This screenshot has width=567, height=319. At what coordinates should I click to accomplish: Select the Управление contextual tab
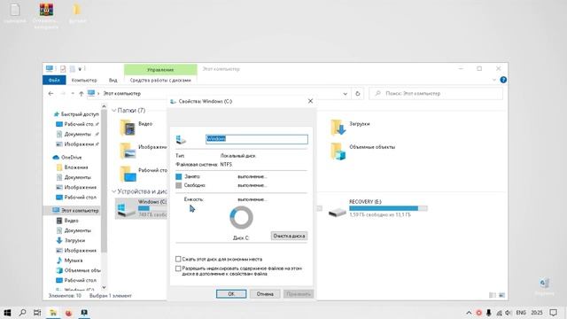pos(160,69)
